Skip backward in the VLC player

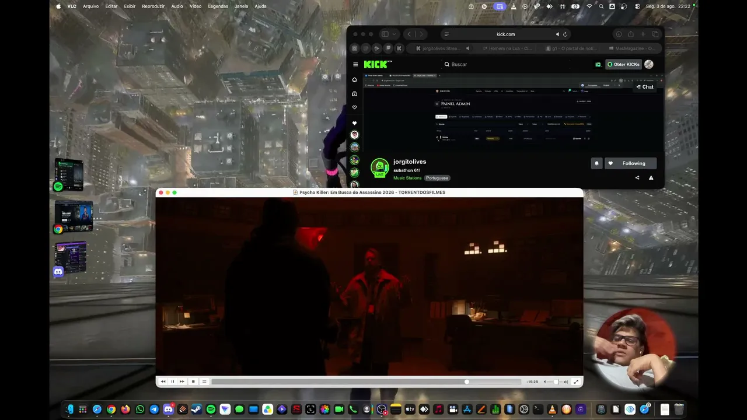tap(163, 381)
